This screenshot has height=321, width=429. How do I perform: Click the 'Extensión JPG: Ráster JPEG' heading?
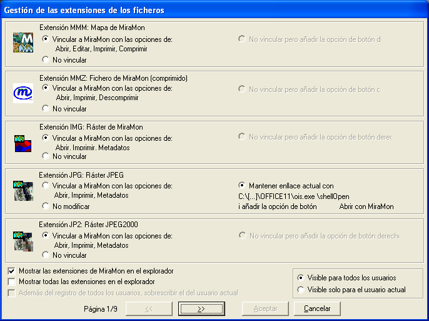(x=81, y=175)
